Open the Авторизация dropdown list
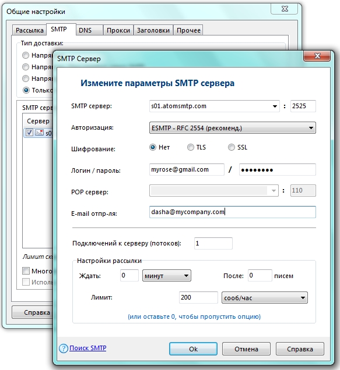 (233, 128)
